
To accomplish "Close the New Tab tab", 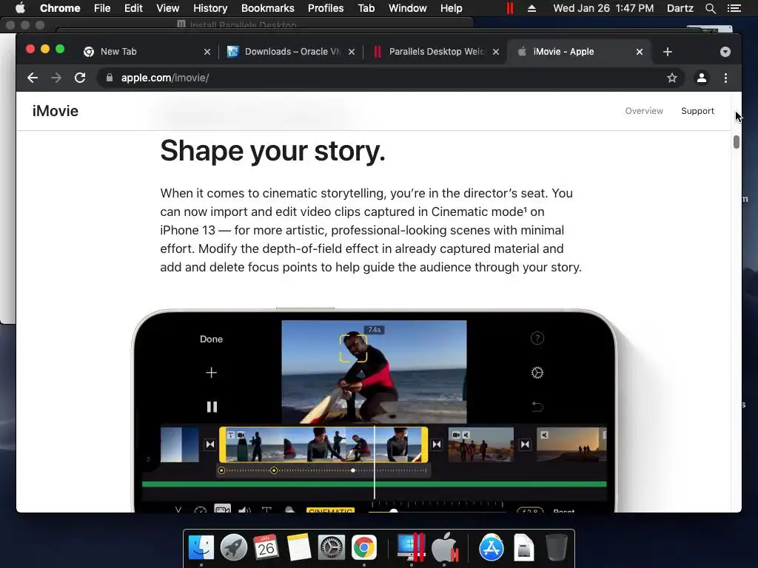I will [207, 52].
